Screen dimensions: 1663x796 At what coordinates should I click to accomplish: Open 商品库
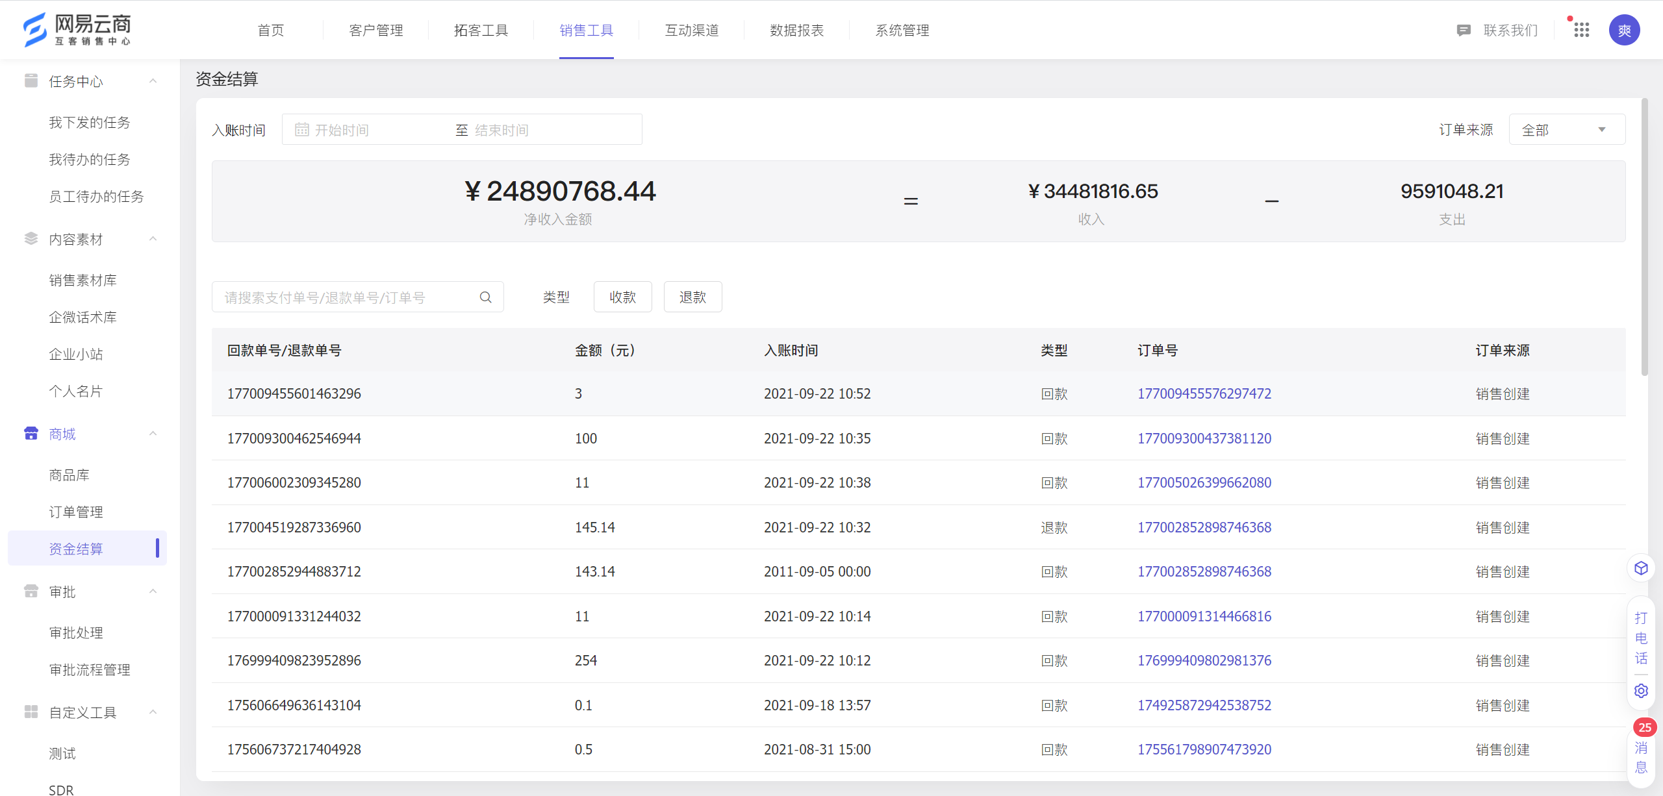(x=69, y=475)
